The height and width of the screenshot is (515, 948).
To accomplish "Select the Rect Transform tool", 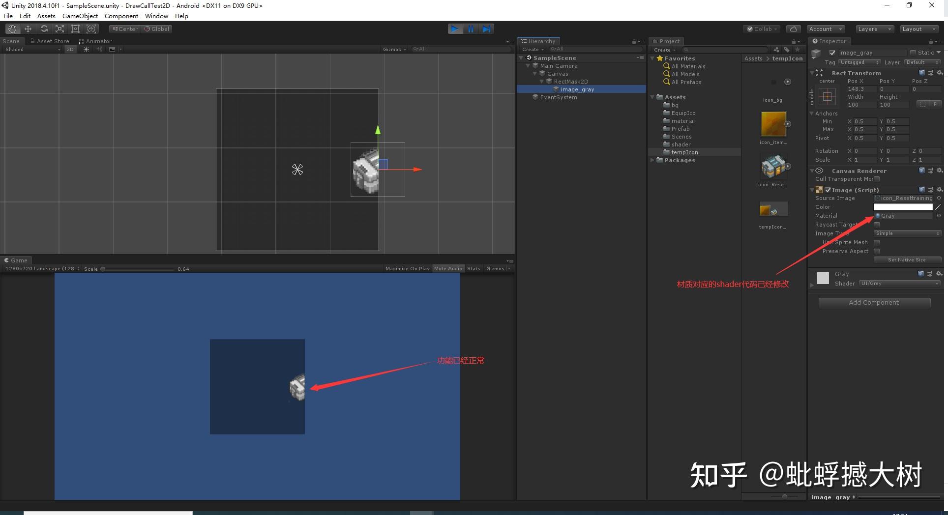I will pyautogui.click(x=75, y=29).
